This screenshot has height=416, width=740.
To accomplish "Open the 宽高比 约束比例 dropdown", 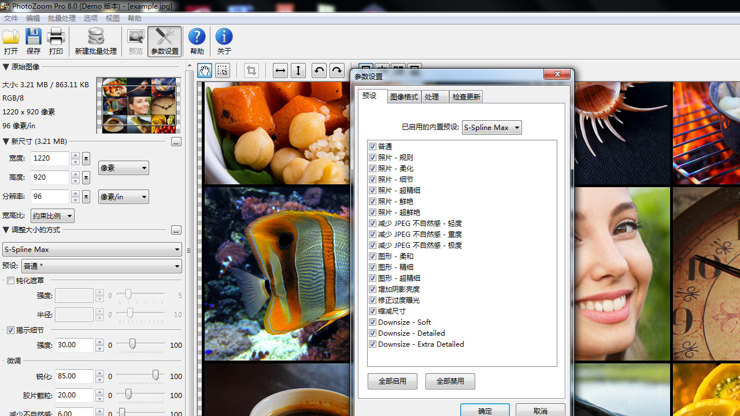I will (x=52, y=216).
